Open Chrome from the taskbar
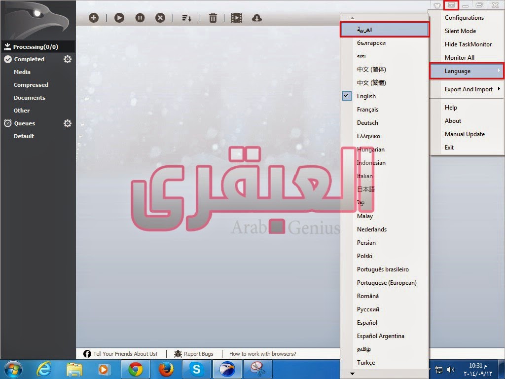The image size is (505, 379). pos(136,369)
